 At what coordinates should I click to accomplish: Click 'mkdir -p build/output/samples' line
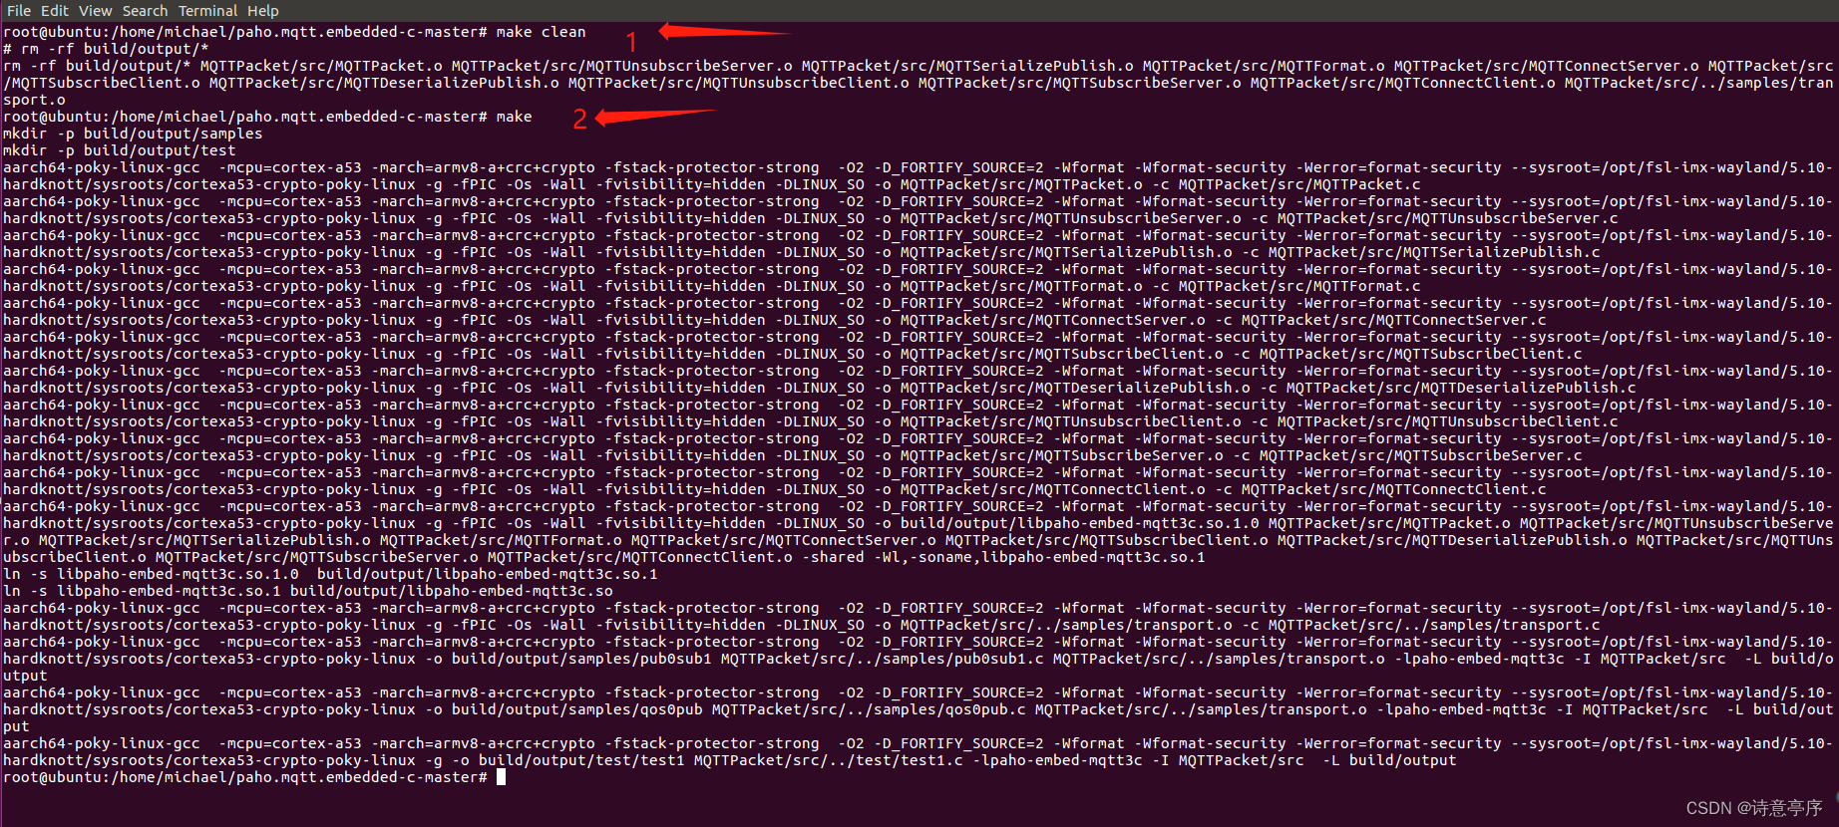pos(133,134)
